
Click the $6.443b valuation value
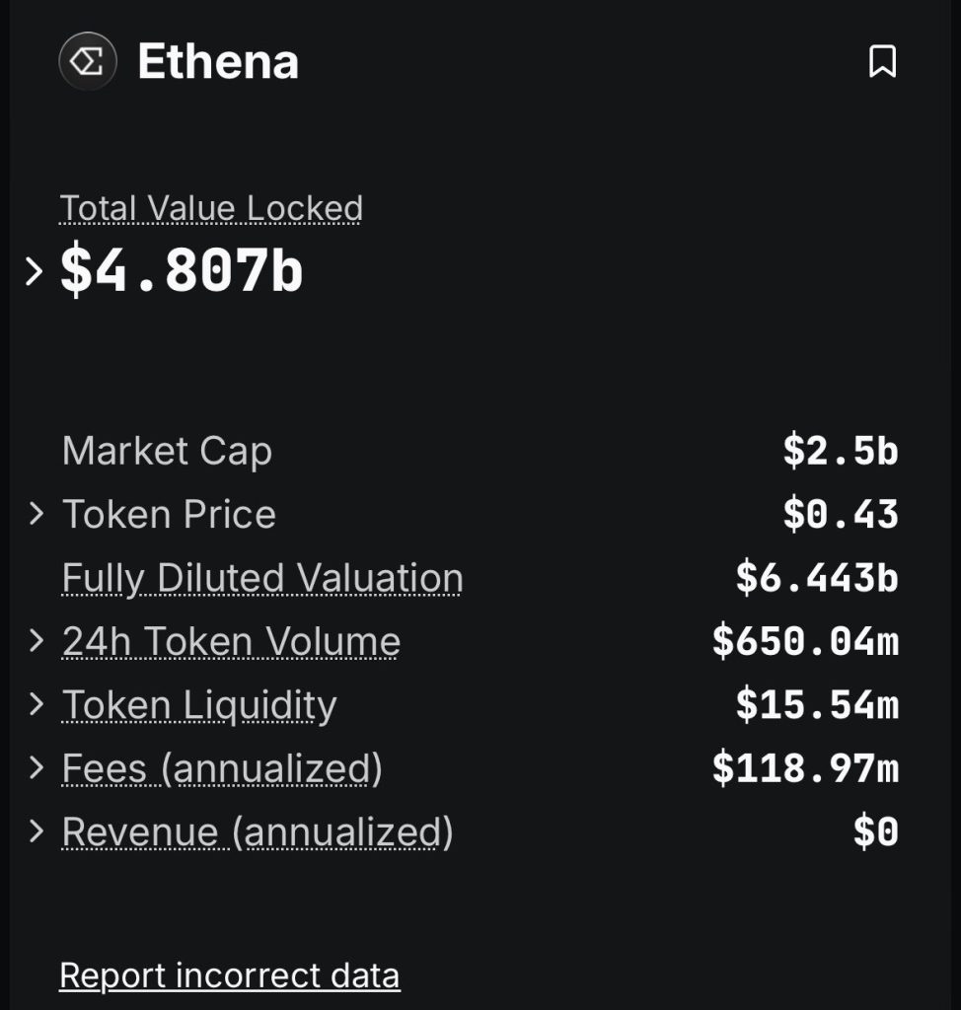pos(817,578)
